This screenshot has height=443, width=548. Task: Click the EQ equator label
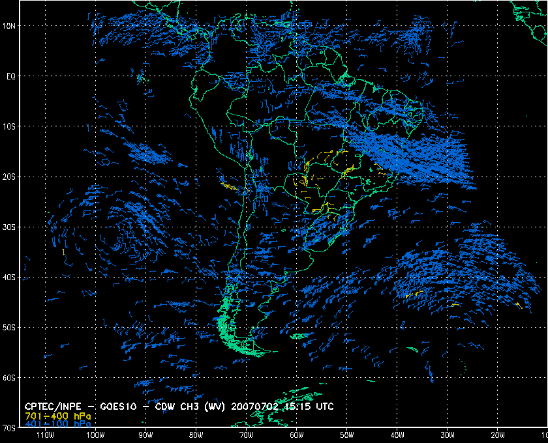[11, 76]
